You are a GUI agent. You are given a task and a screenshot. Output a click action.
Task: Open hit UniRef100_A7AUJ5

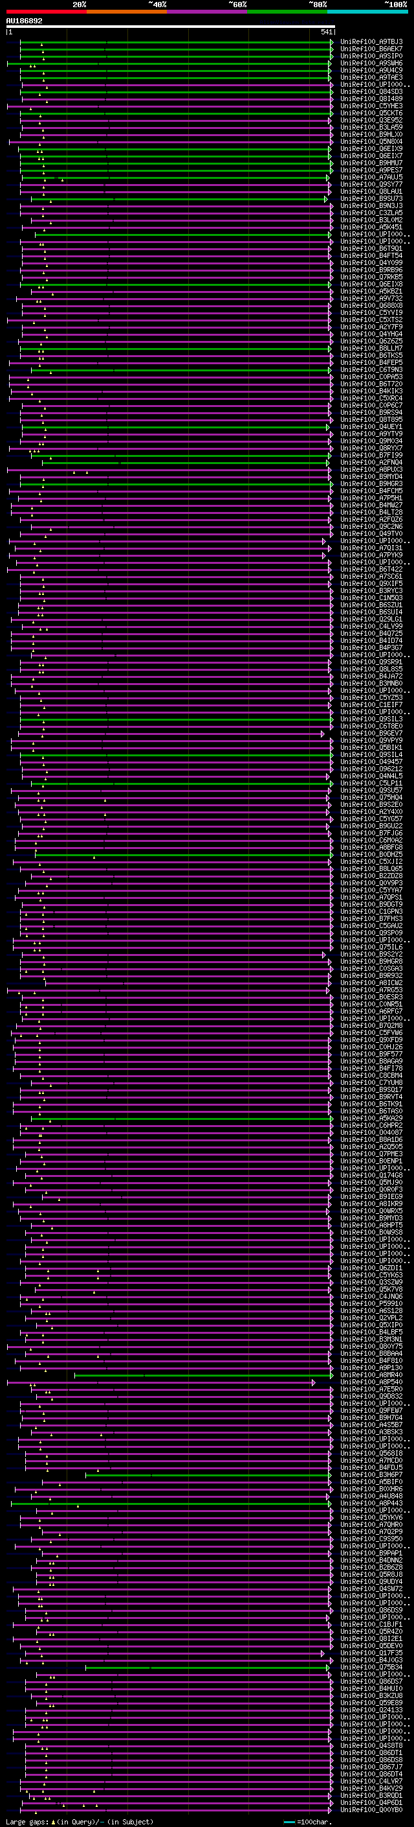pos(371,178)
